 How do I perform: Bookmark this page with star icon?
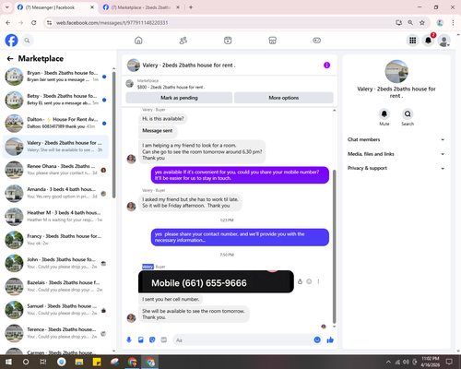tap(422, 22)
